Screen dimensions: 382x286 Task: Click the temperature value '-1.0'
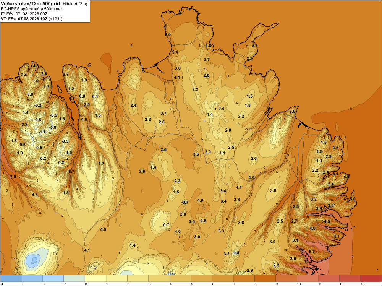(68, 153)
